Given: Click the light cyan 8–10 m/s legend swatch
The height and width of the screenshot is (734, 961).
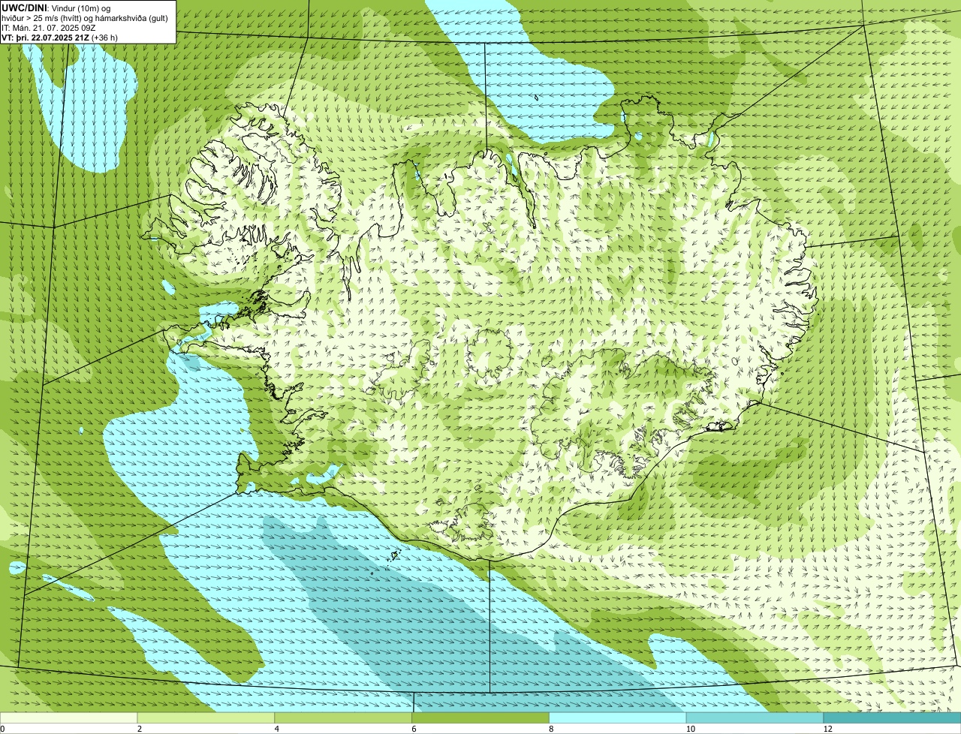Looking at the screenshot, I should coord(618,717).
